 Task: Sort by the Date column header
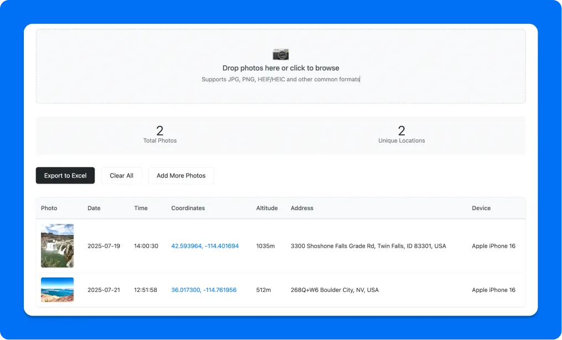(x=93, y=208)
